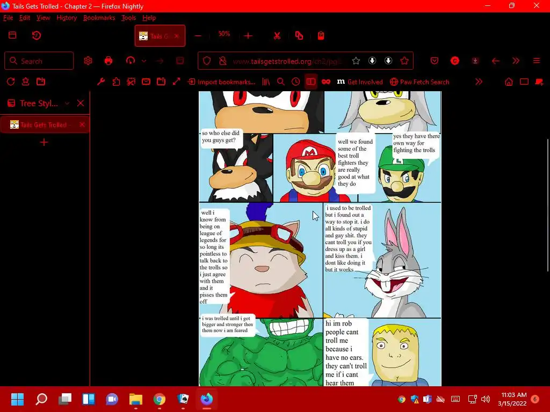The width and height of the screenshot is (550, 412).
Task: Toggle the sidebar button
Action: (x=311, y=82)
